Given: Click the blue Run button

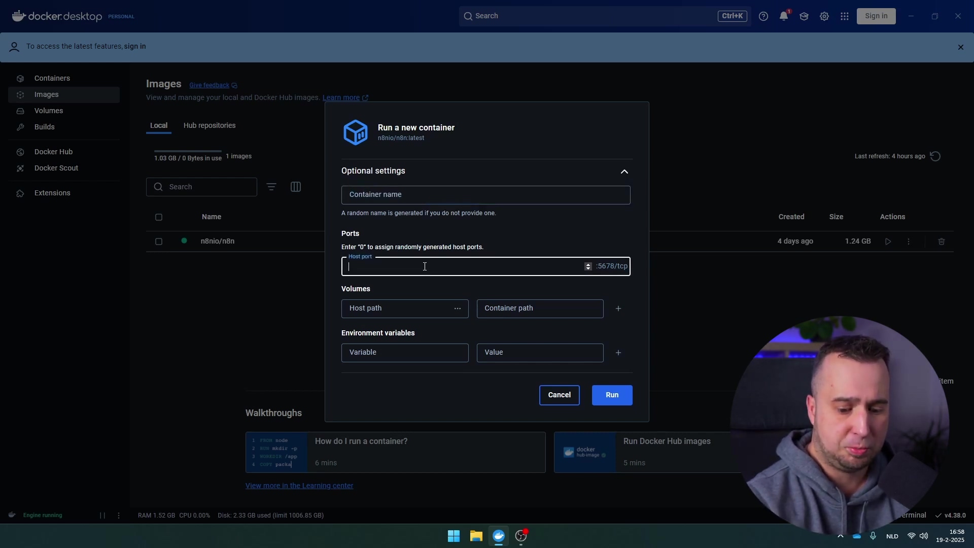Looking at the screenshot, I should point(612,395).
